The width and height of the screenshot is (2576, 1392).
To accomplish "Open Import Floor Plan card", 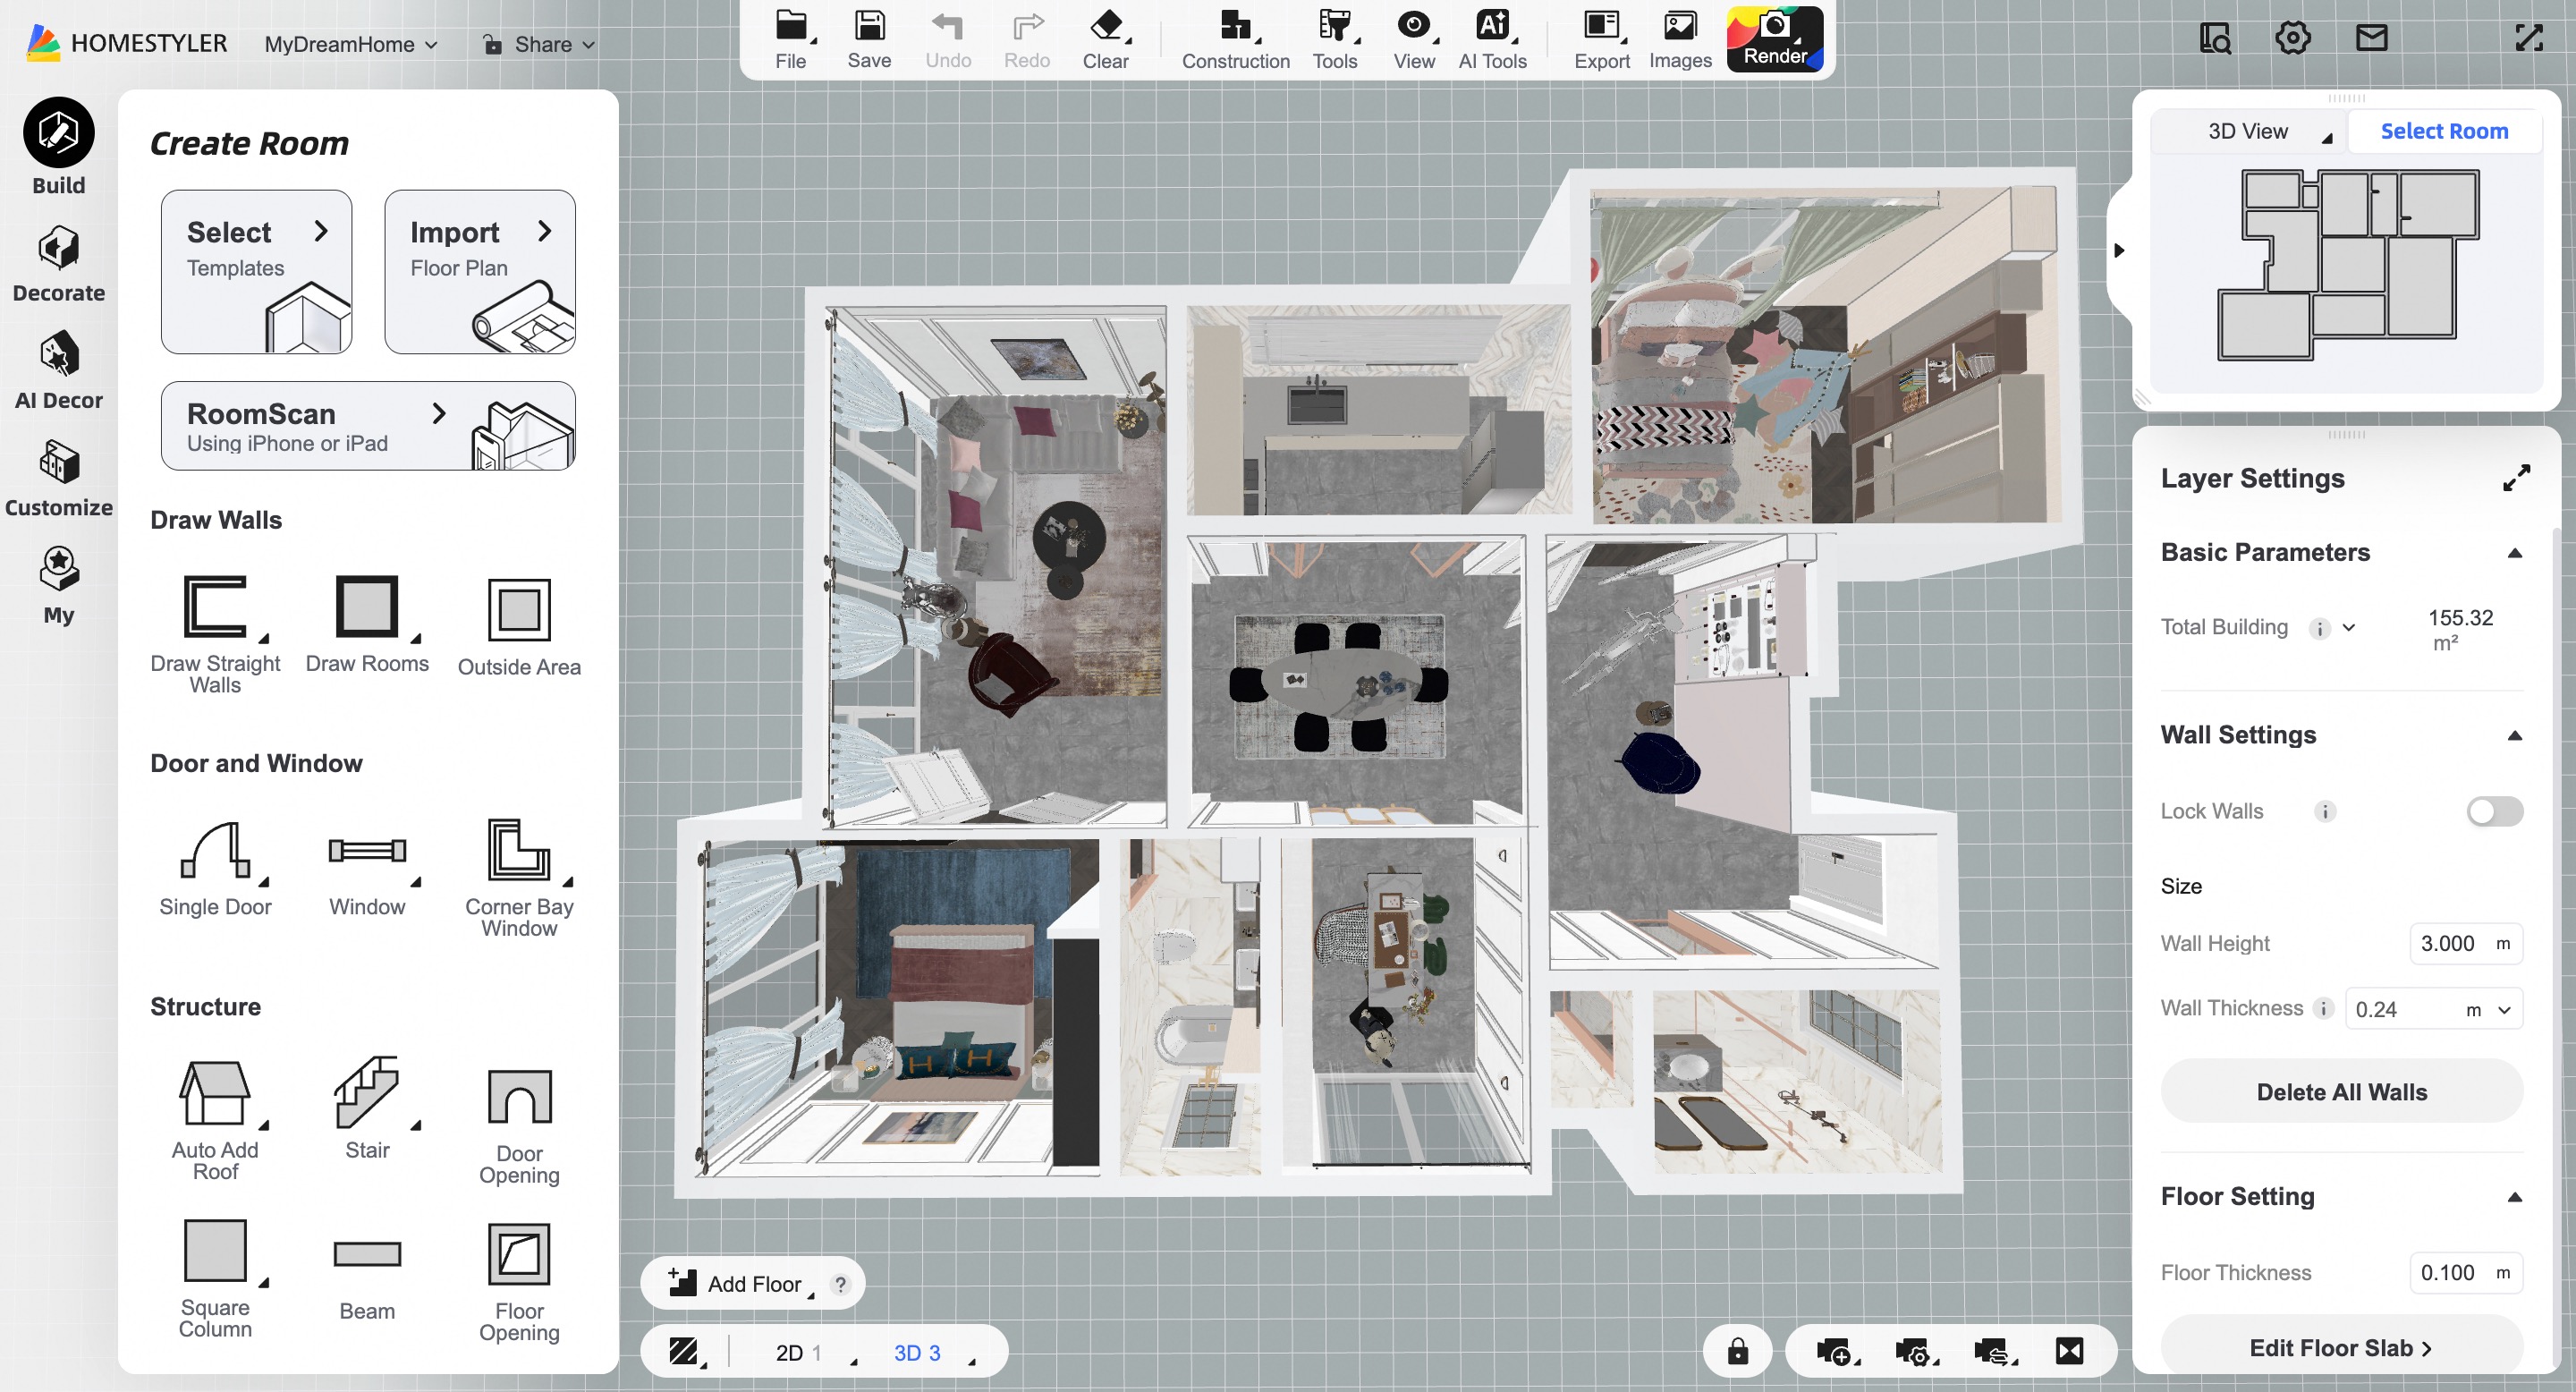I will (x=479, y=271).
